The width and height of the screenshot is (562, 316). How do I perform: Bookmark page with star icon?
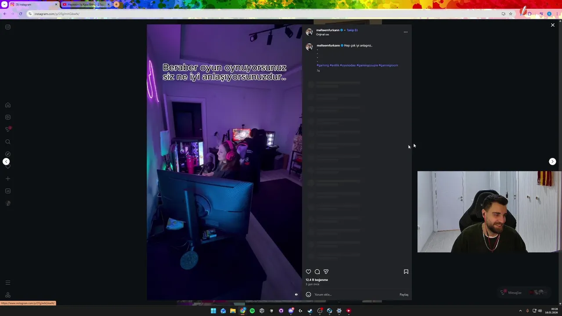(510, 14)
